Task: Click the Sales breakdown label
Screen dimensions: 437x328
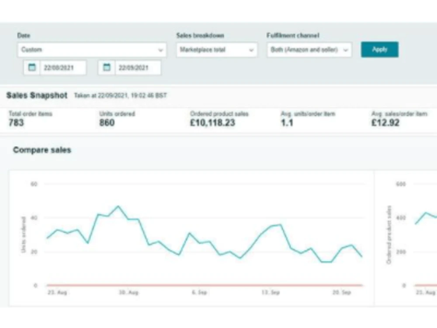Action: [200, 35]
